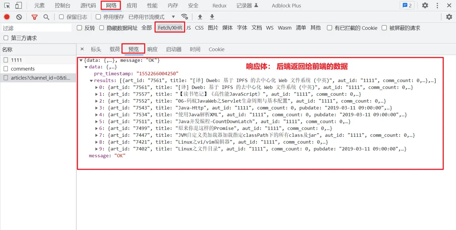Switch to the 响应 details tab
Screen dimensions: 456x230
[153, 49]
